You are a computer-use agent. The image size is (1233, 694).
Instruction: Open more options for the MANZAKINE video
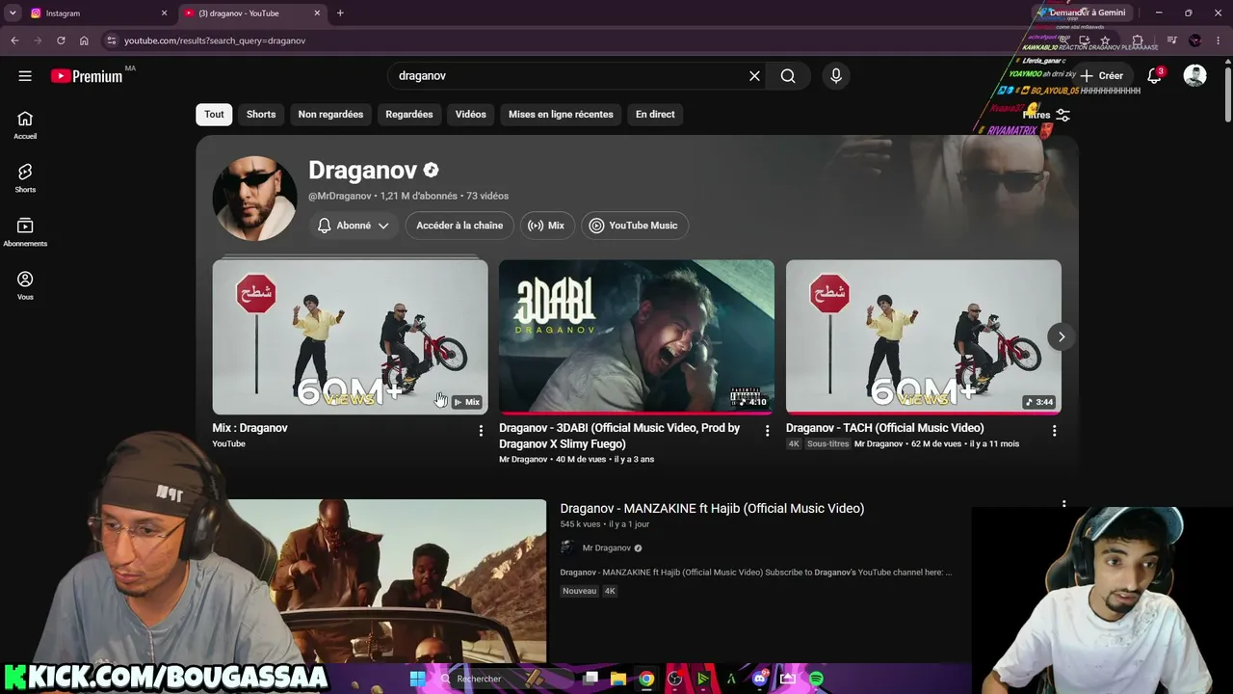click(x=1063, y=504)
